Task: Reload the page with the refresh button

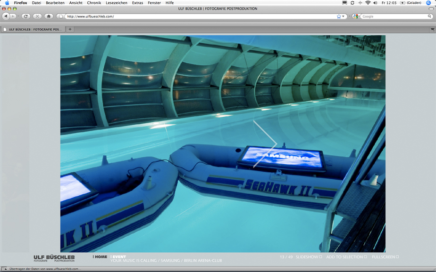Action: point(26,16)
